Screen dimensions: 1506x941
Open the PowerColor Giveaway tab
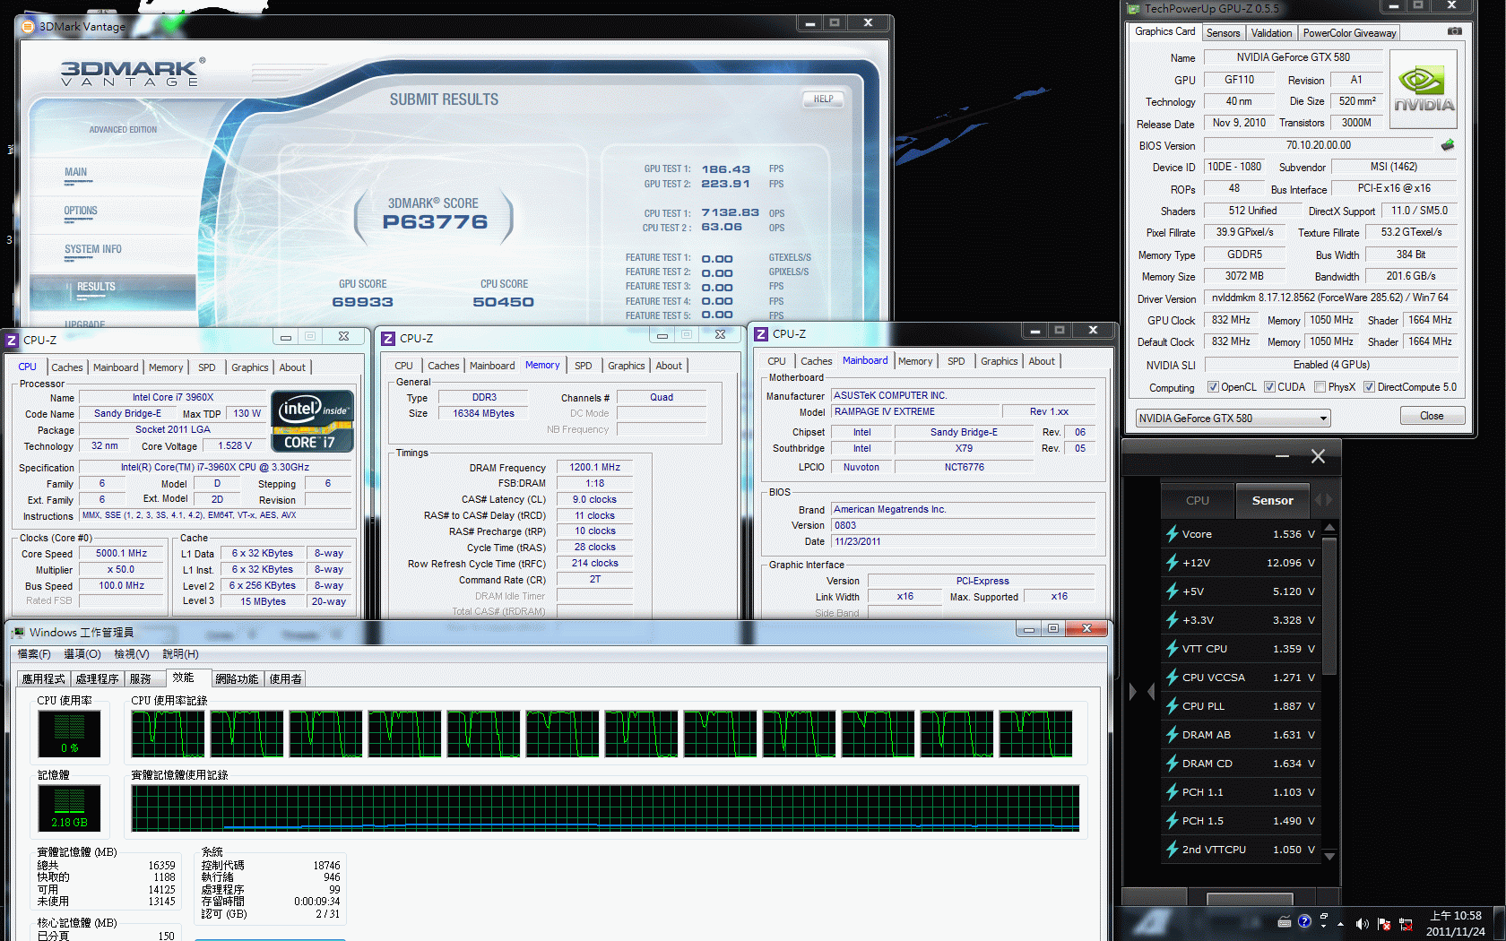(1349, 33)
